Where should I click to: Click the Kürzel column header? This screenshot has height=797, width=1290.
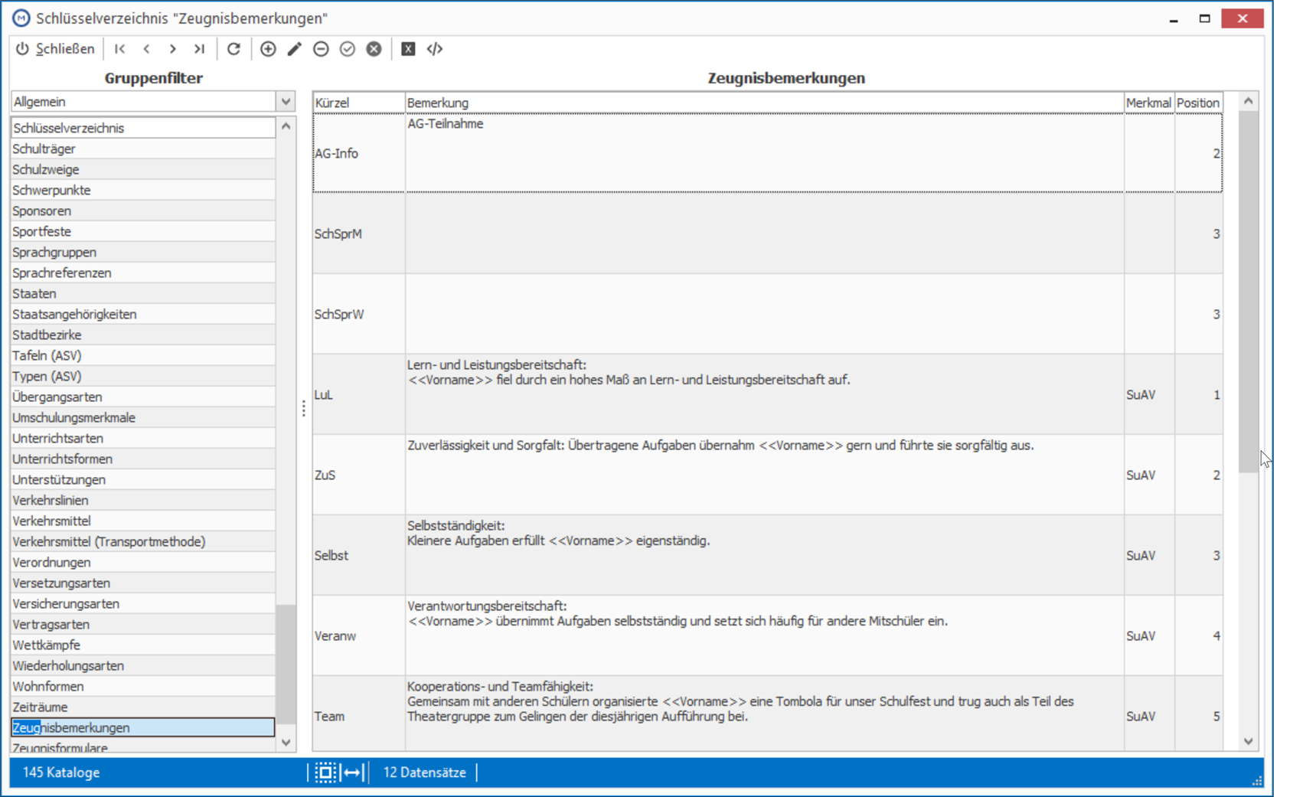(x=359, y=103)
